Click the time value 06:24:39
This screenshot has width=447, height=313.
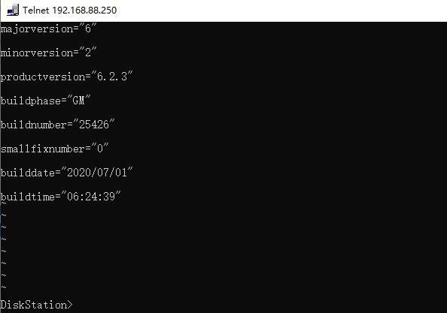(91, 197)
